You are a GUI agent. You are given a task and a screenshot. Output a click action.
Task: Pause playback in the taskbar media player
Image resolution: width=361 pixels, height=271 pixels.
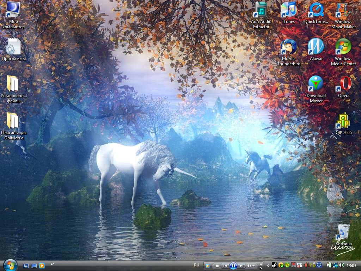233,266
